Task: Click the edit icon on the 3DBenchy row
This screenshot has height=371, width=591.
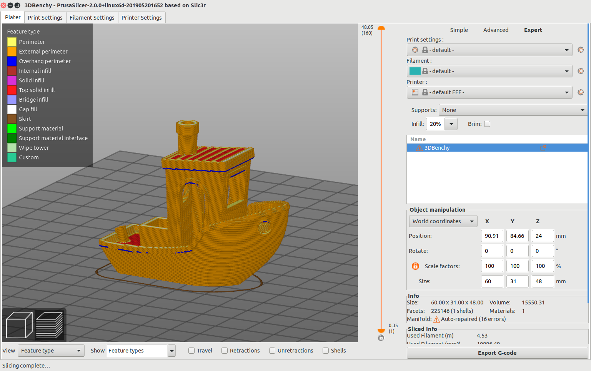Action: 543,148
